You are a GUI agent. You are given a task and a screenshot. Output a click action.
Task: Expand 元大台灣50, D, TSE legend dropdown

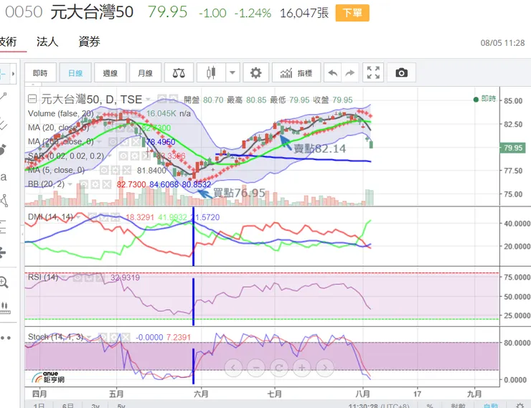pos(148,100)
